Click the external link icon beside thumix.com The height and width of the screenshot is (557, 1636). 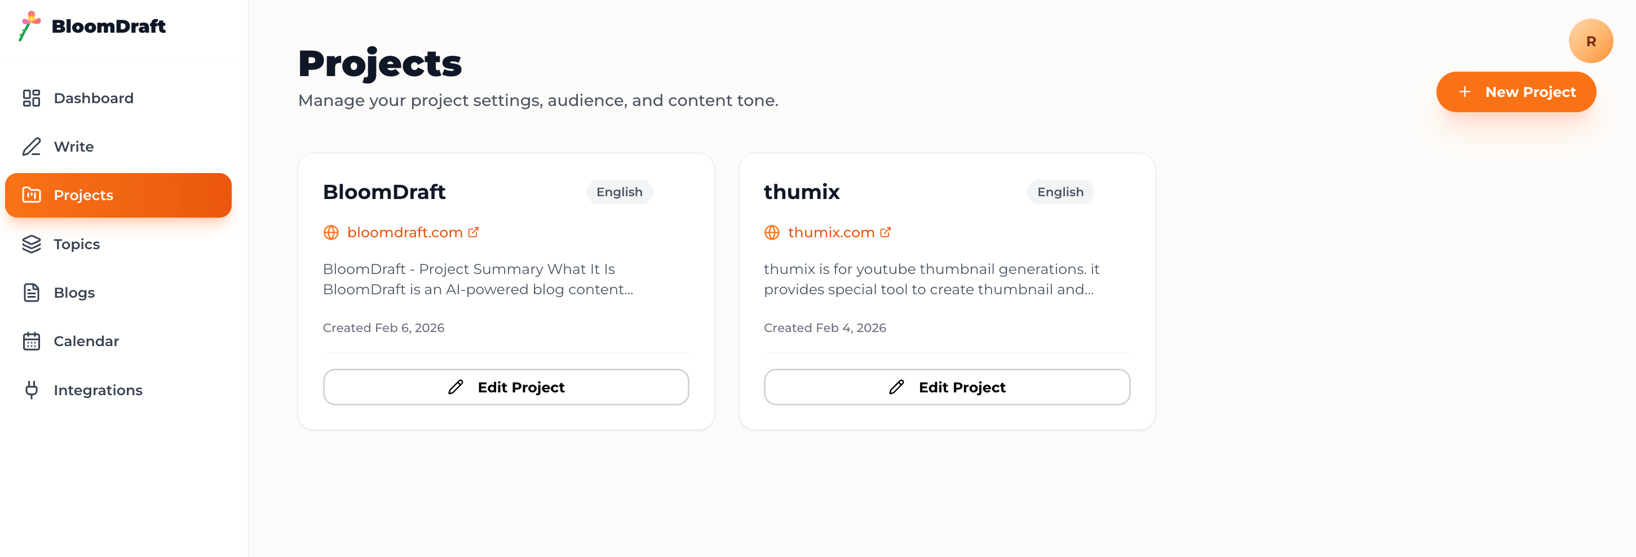click(x=885, y=232)
